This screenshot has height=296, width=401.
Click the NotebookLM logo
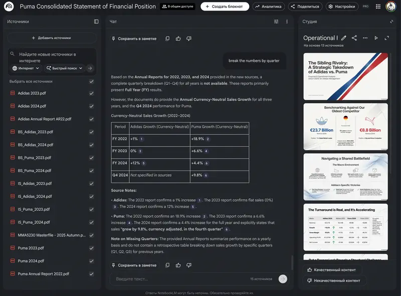(x=7, y=6)
